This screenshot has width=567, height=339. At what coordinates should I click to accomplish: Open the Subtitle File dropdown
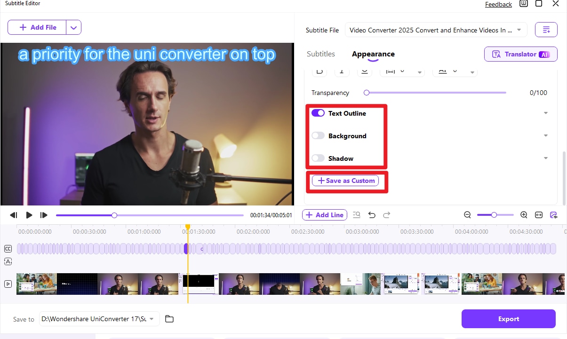coord(519,30)
